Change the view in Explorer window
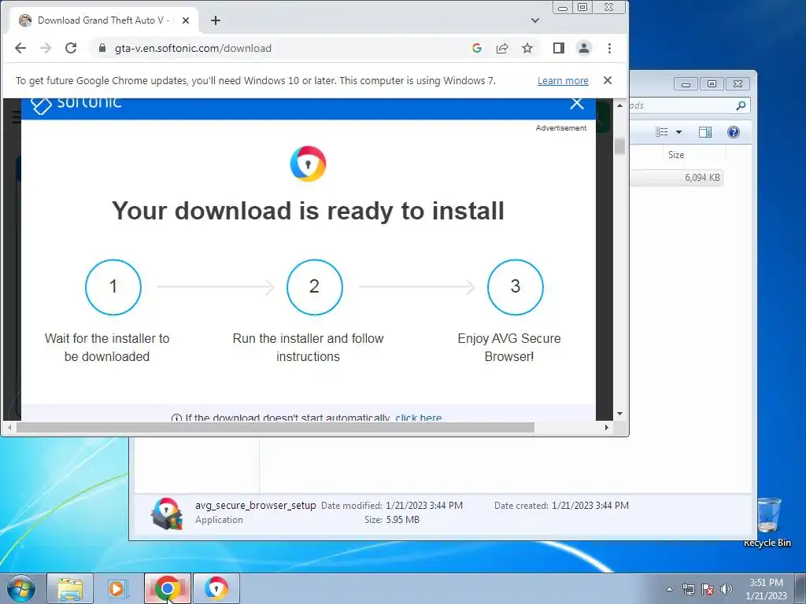The image size is (806, 604). pyautogui.click(x=661, y=132)
